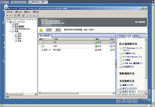Click the help question mark toolbar icon

click(24, 15)
